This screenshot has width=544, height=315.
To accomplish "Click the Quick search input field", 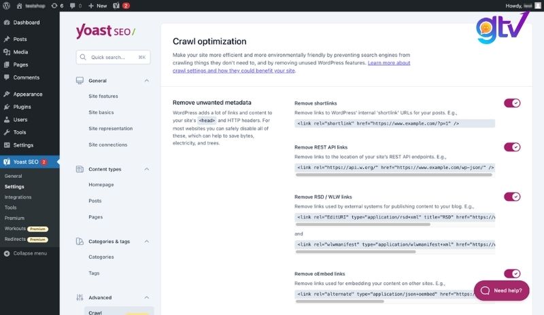I will click(x=113, y=57).
